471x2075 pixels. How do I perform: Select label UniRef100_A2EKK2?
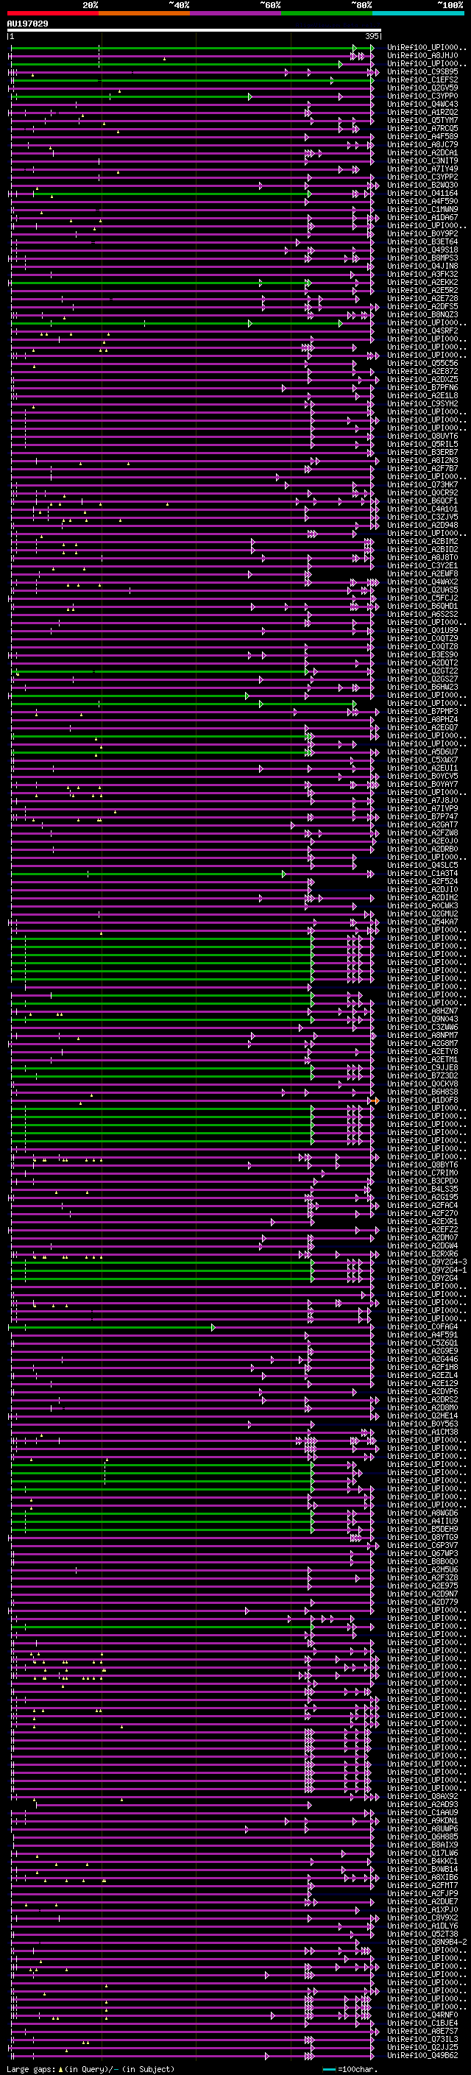[422, 282]
